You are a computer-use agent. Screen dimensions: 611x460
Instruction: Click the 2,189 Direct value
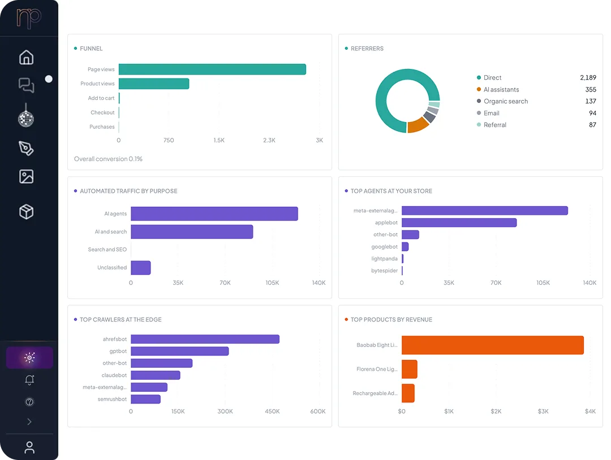click(588, 77)
